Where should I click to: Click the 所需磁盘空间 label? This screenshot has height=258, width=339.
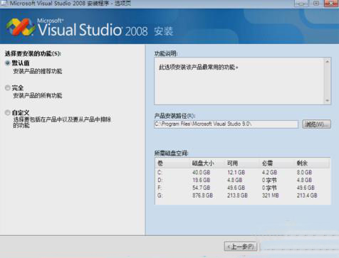pos(171,154)
